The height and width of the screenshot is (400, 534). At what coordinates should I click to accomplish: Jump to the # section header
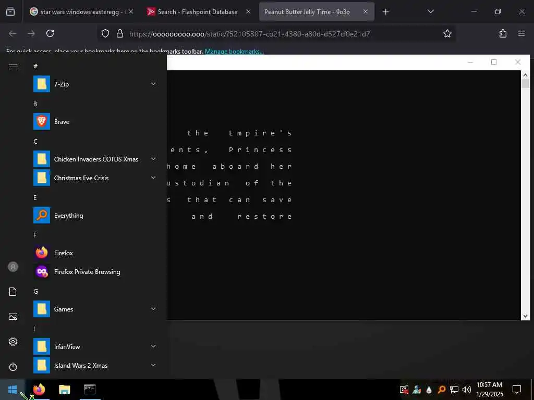(35, 66)
